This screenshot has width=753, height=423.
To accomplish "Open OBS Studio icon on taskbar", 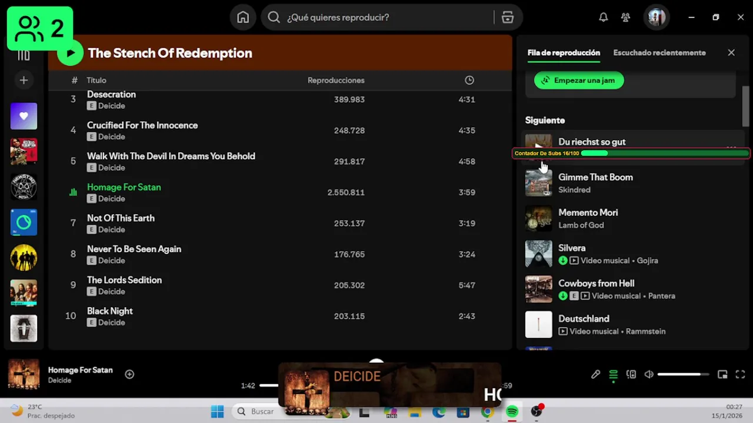I will (537, 412).
